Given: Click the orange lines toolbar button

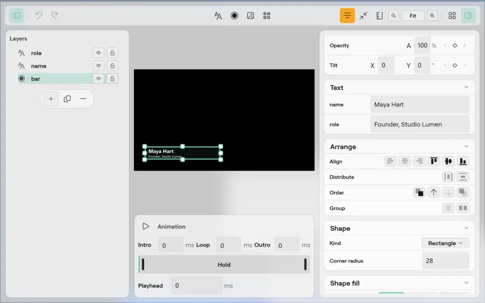Looking at the screenshot, I should [347, 16].
